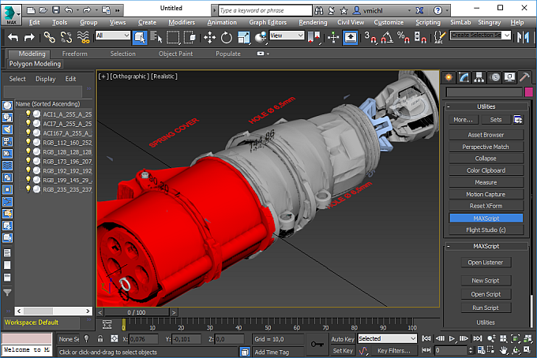The image size is (537, 358).
Task: Open the Rendering menu
Action: tap(313, 23)
